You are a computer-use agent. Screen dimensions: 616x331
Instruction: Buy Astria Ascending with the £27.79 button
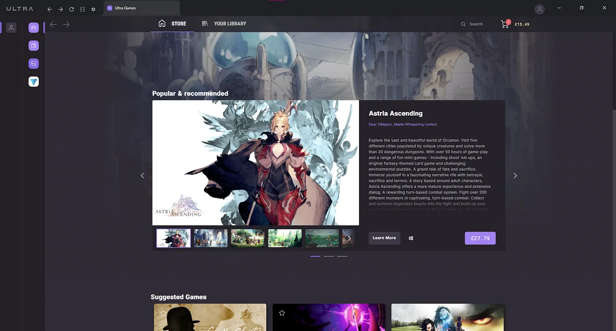[480, 238]
